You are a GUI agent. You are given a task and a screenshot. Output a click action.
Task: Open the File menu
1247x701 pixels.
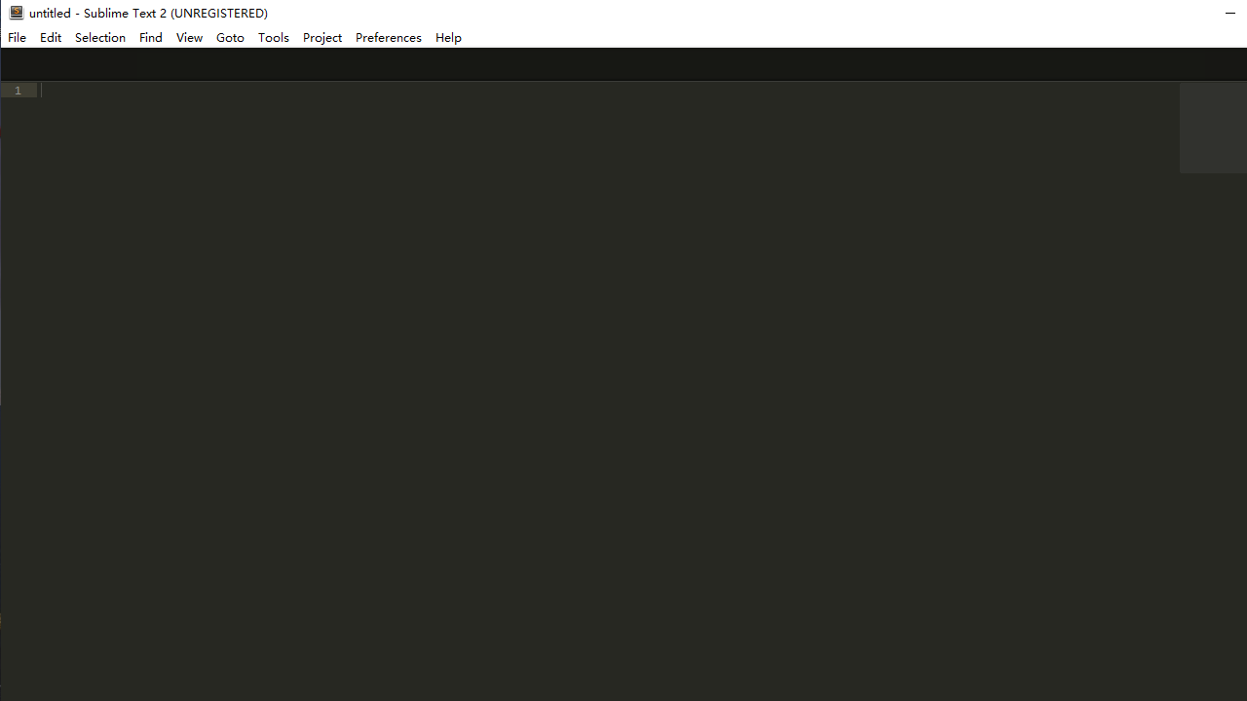click(17, 37)
